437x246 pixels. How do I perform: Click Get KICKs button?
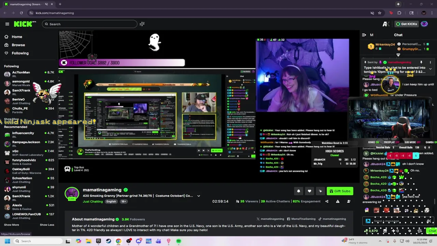[406, 24]
